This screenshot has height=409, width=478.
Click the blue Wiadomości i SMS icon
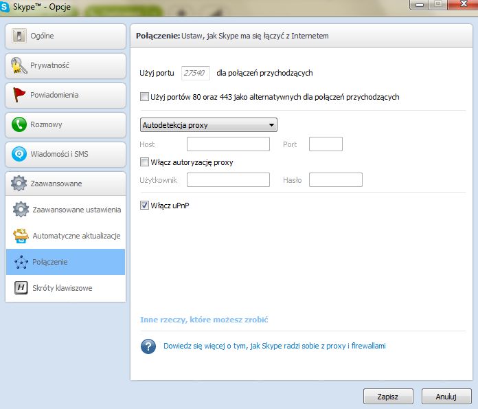pos(19,154)
